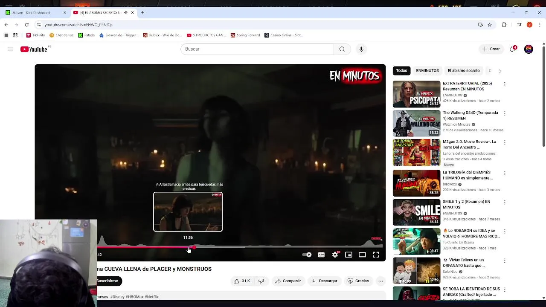Open options menu for Le ROBARON su IDEA video
Image resolution: width=546 pixels, height=307 pixels.
pos(505,232)
